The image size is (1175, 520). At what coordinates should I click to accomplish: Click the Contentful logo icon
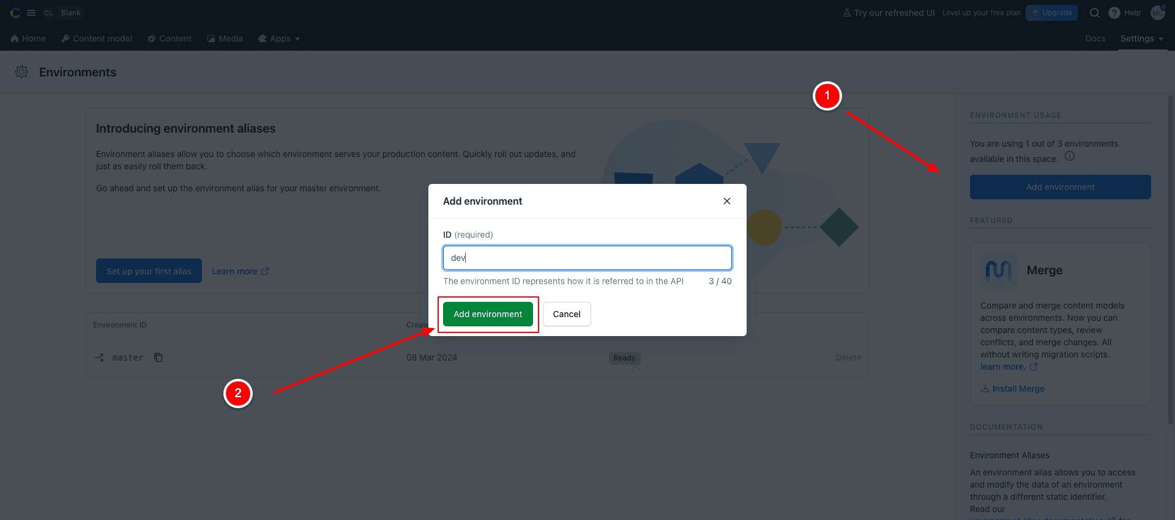tap(15, 13)
